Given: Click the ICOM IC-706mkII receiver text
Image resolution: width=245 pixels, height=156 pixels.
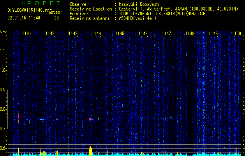Looking at the screenshot, I should click(162, 14).
